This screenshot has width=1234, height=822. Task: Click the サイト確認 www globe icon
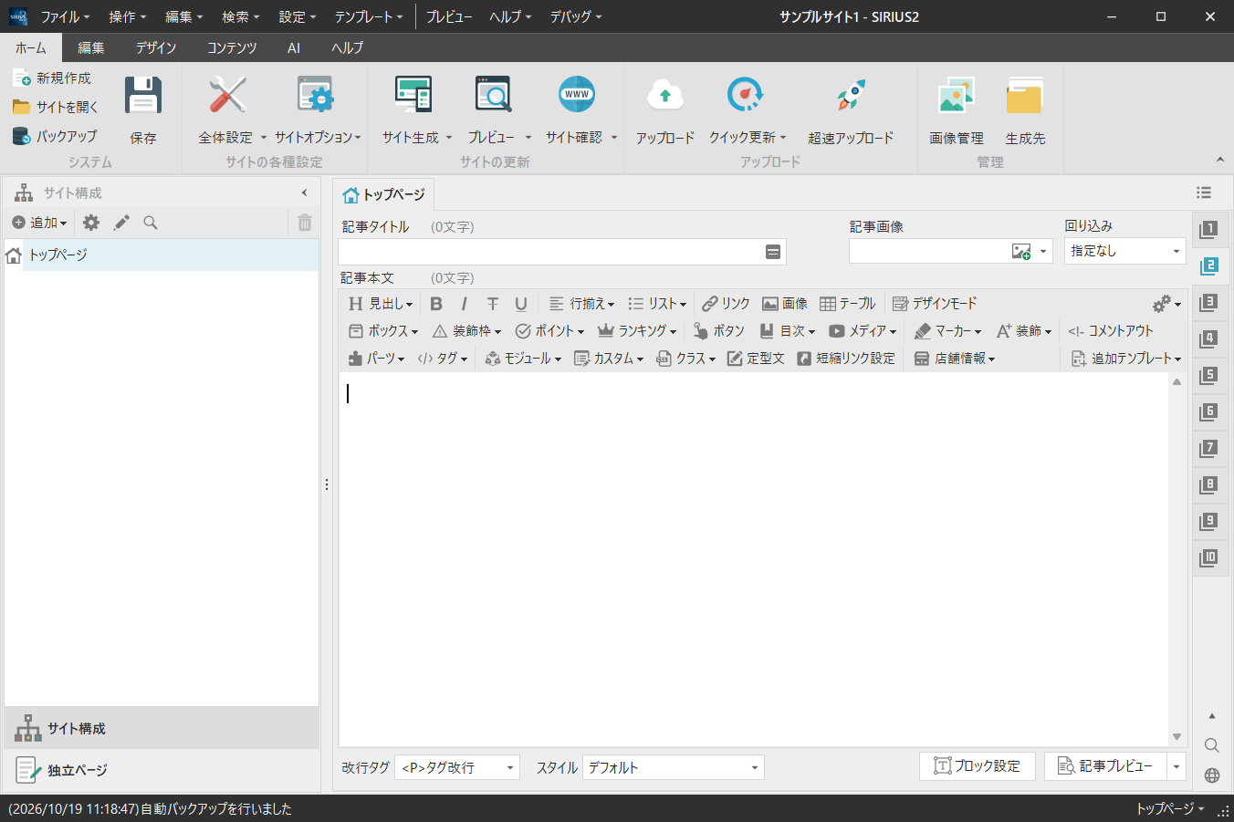(577, 94)
